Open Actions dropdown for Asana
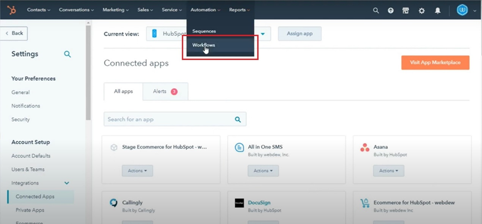Screen dimensions: 482x224 [x=388, y=171]
